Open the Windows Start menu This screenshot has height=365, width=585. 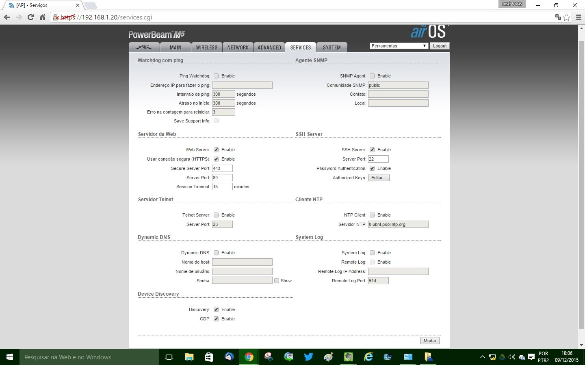[10, 357]
